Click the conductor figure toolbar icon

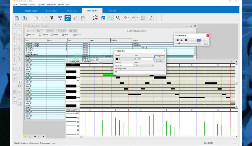(x=52, y=18)
